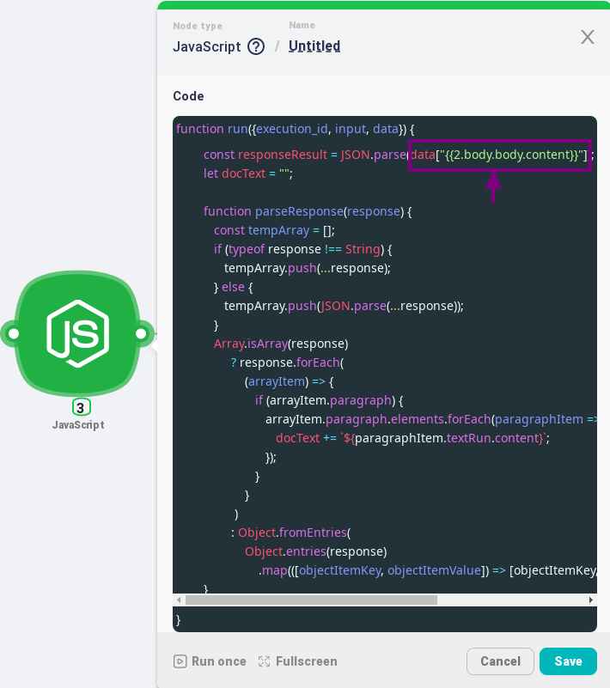
Task: Click the node number 3 badge
Action: tap(81, 408)
